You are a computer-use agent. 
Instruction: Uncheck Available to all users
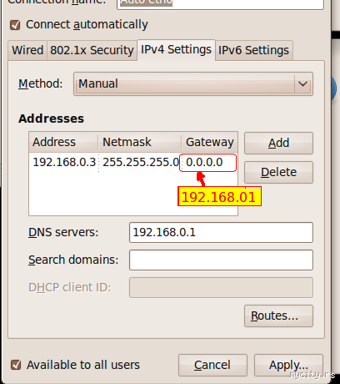(16, 365)
